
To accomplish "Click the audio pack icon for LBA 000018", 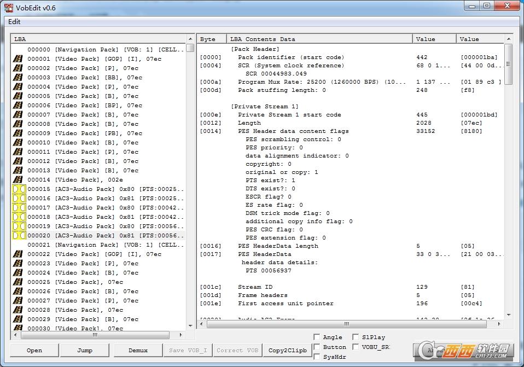I will (x=19, y=217).
